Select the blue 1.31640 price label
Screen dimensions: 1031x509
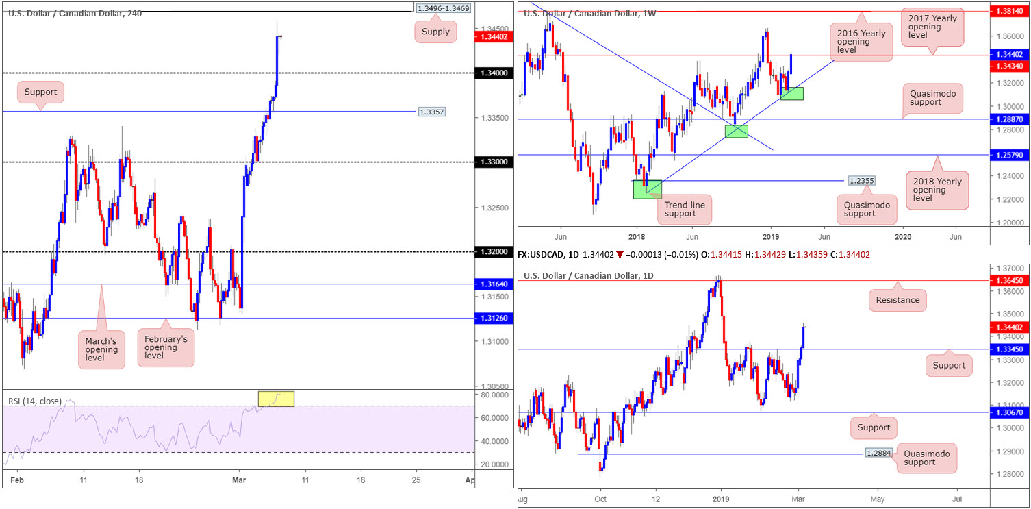point(493,284)
